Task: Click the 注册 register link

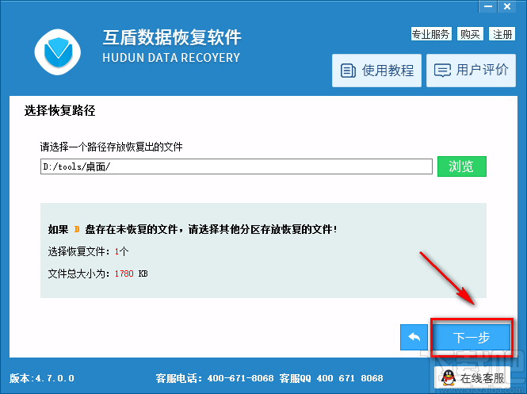Action: (502, 34)
